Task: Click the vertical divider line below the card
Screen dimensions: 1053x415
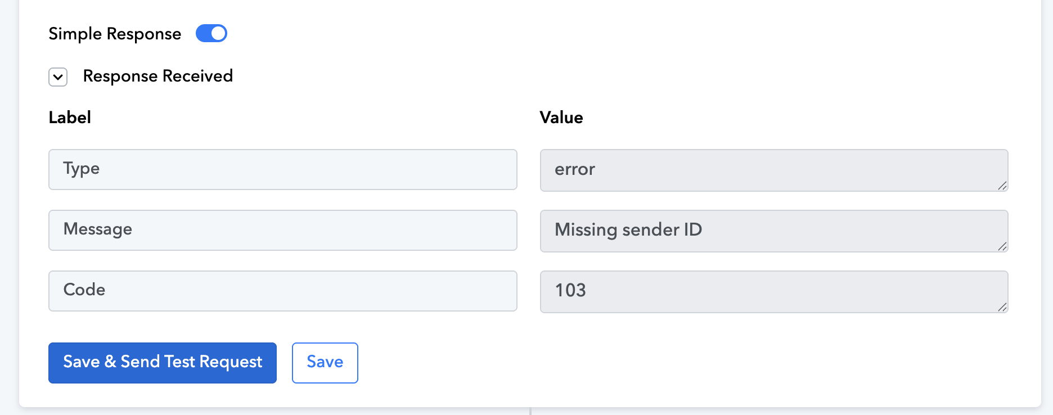Action: tap(530, 412)
